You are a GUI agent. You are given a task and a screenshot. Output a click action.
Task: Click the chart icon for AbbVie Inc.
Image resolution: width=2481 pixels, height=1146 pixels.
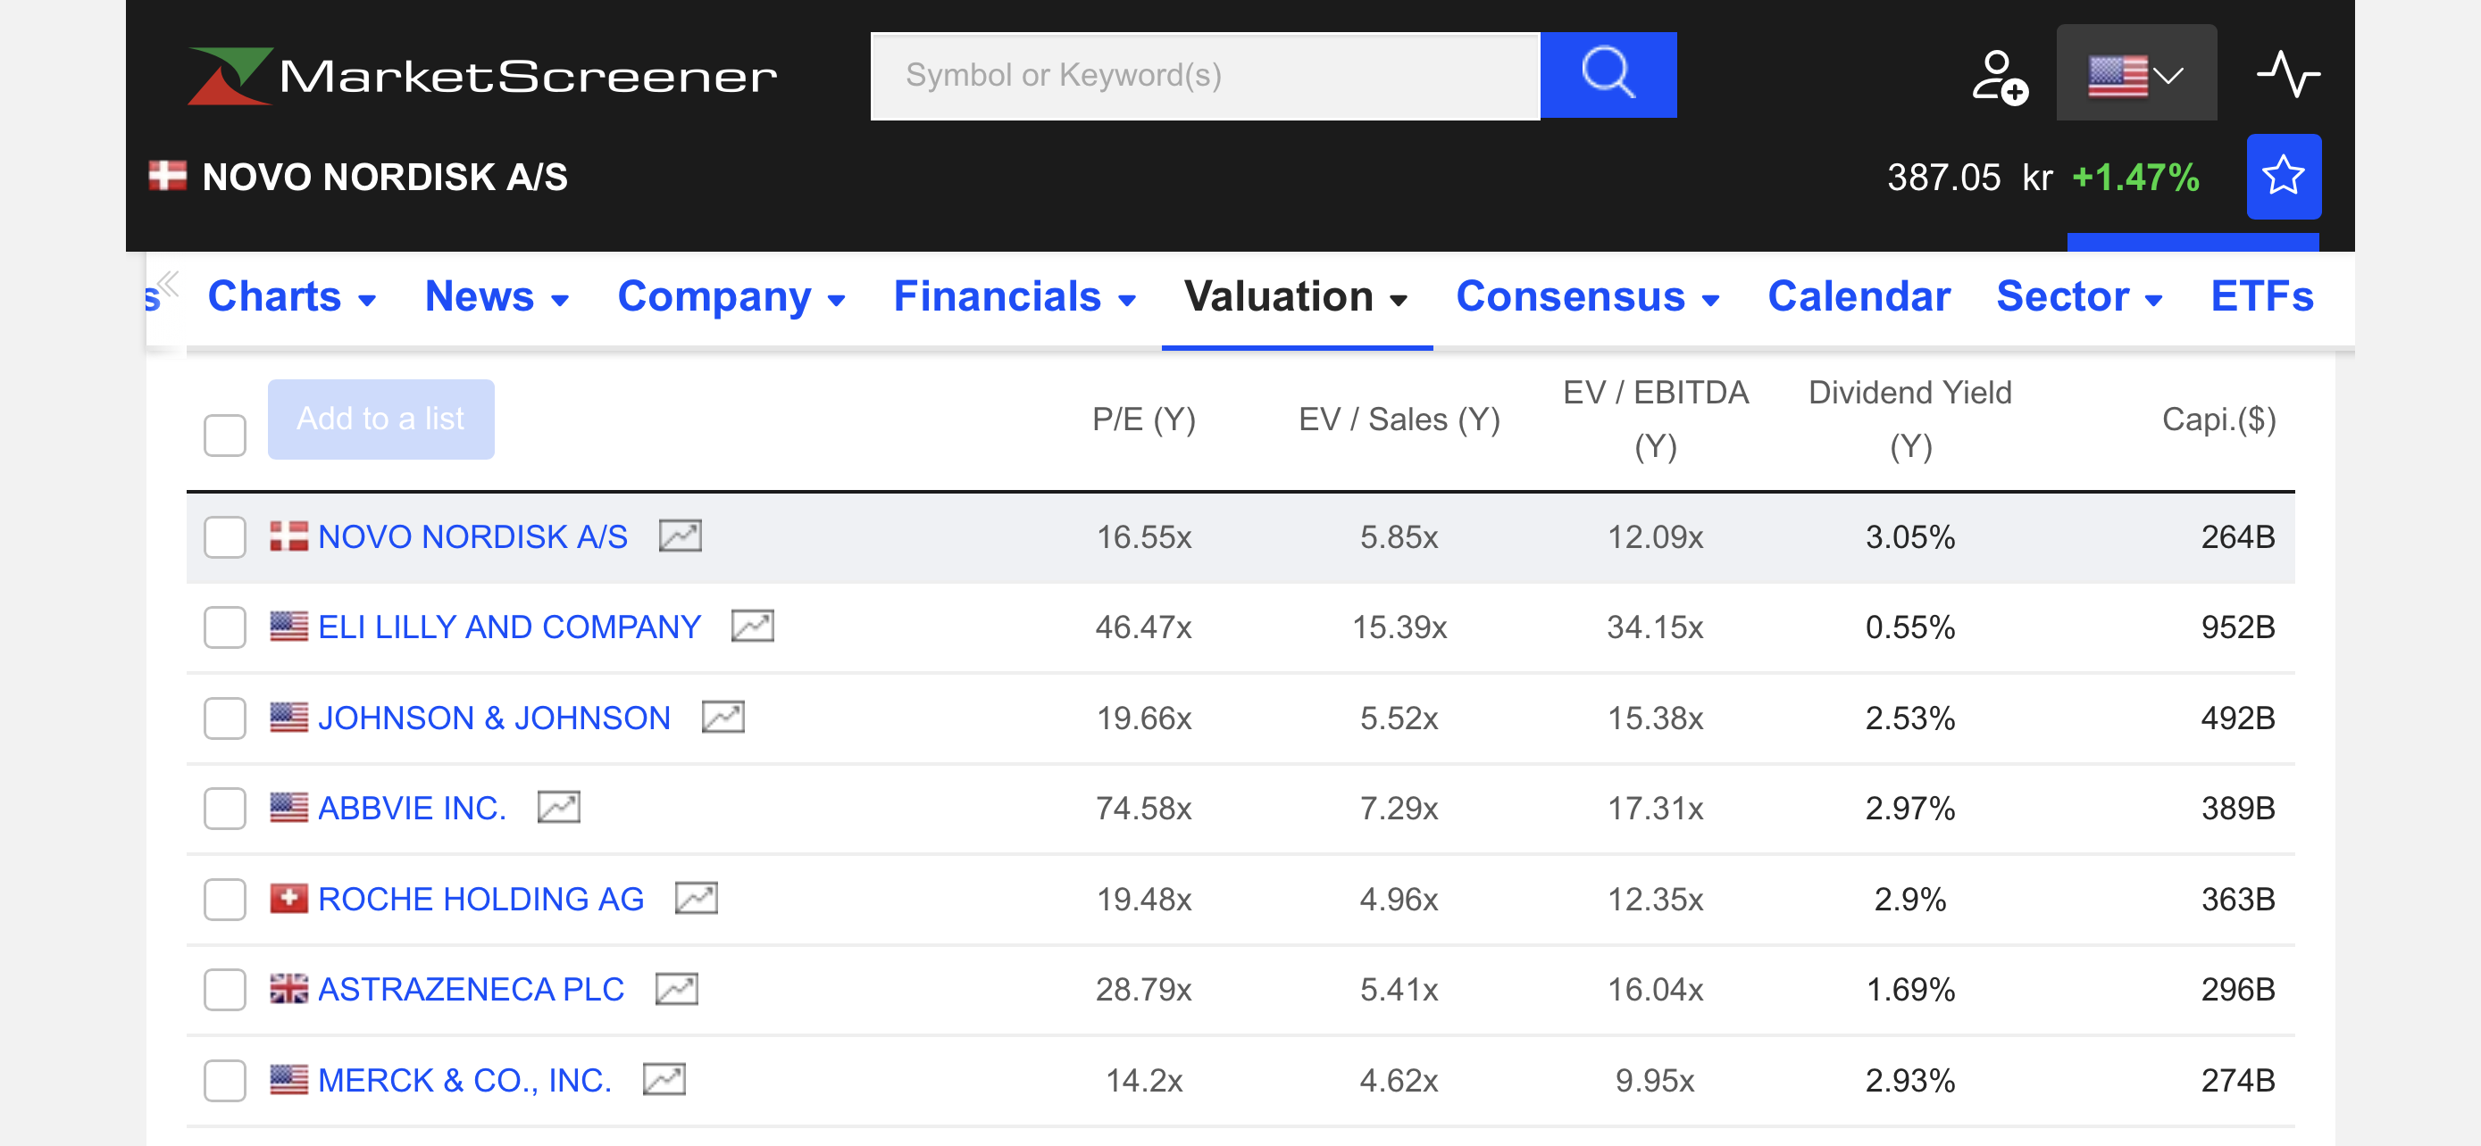point(558,808)
